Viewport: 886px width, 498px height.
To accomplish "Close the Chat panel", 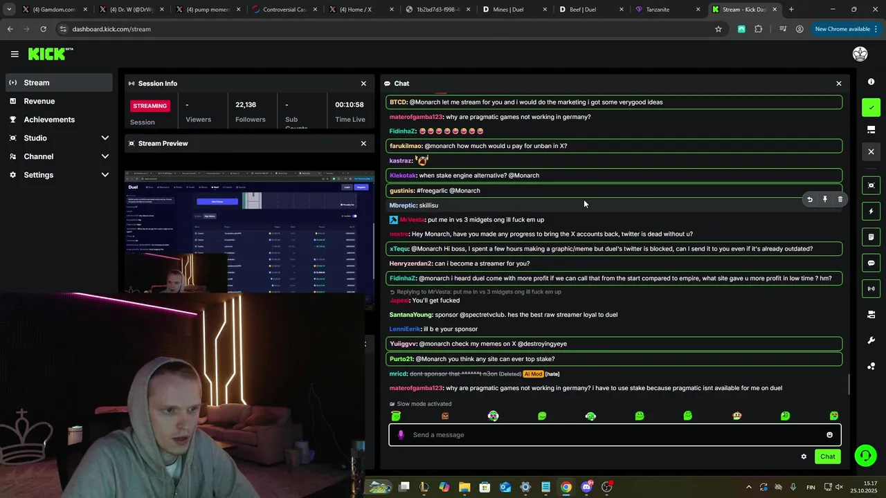I will (x=839, y=83).
